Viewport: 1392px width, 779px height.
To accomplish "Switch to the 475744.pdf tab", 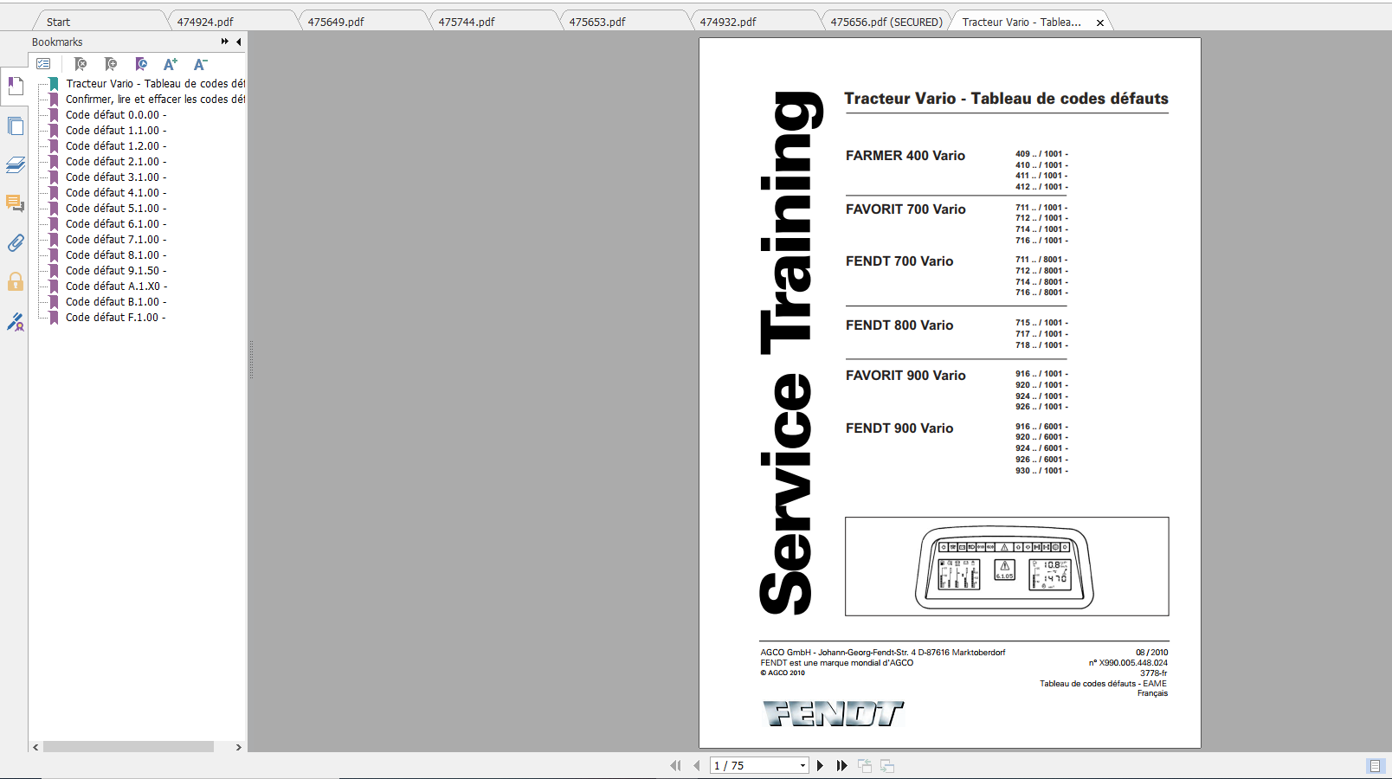I will [467, 22].
